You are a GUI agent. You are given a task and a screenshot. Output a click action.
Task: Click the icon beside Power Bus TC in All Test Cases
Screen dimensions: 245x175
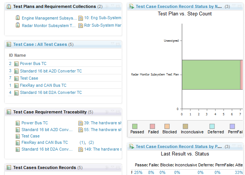(x=16, y=64)
